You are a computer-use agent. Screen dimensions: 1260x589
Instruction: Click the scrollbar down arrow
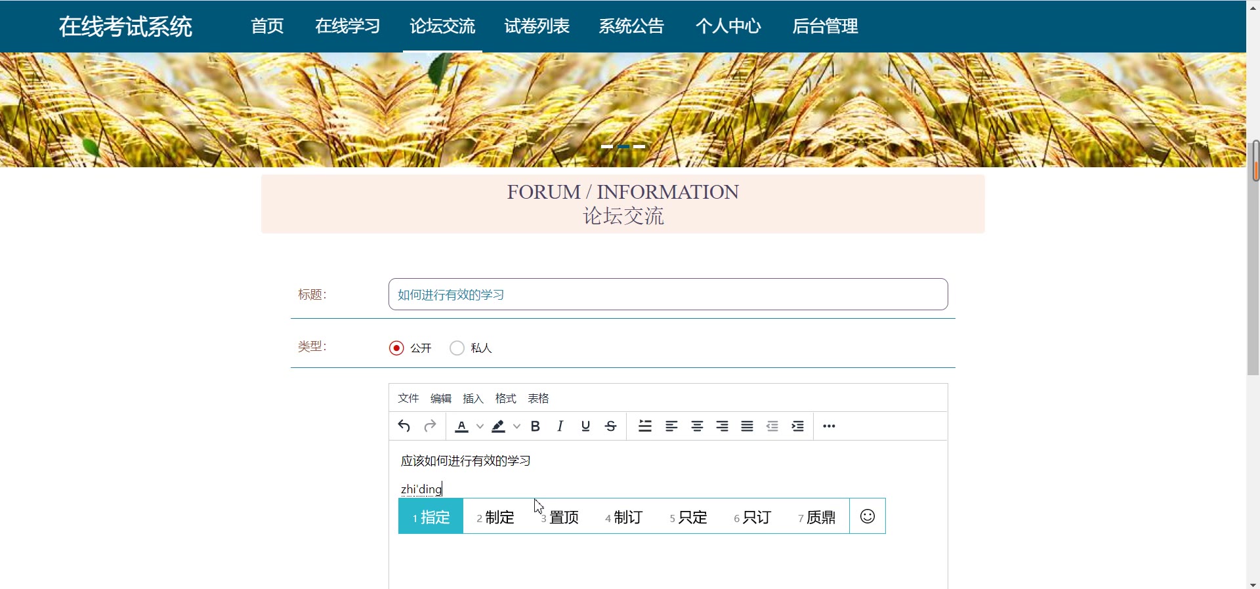[x=1253, y=584]
